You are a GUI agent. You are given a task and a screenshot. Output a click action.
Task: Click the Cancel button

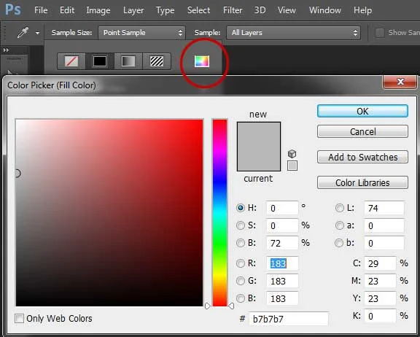tap(362, 131)
